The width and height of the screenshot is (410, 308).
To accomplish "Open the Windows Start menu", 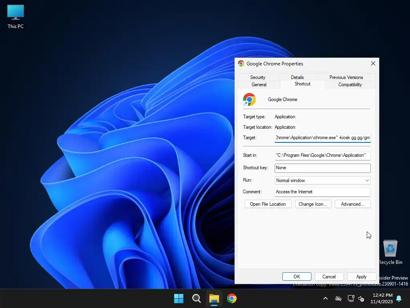I will click(x=179, y=298).
